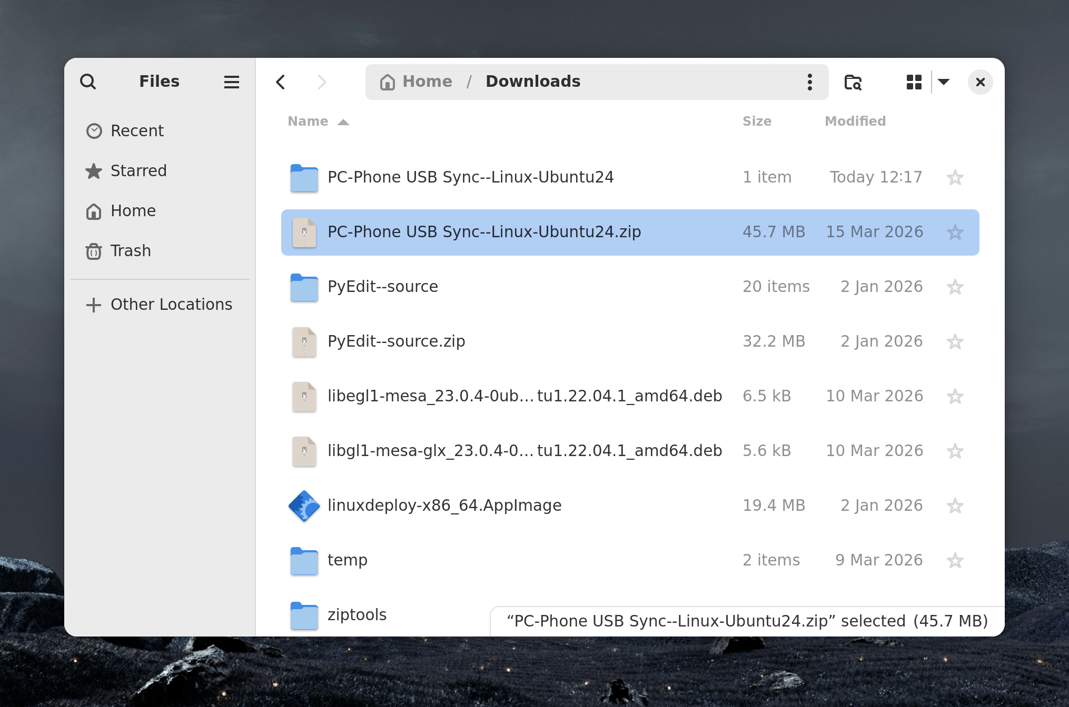Screen dimensions: 1069x707
Task: Sort by Name column header
Action: click(308, 122)
